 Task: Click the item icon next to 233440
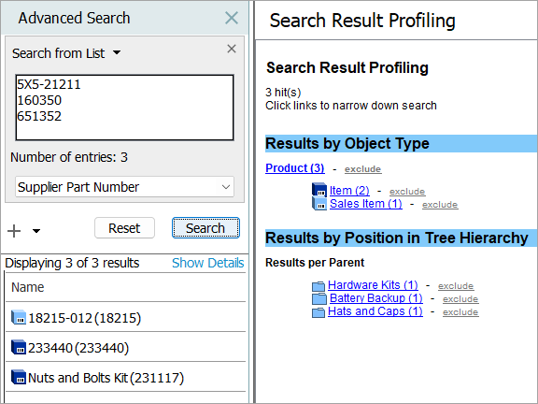19,347
